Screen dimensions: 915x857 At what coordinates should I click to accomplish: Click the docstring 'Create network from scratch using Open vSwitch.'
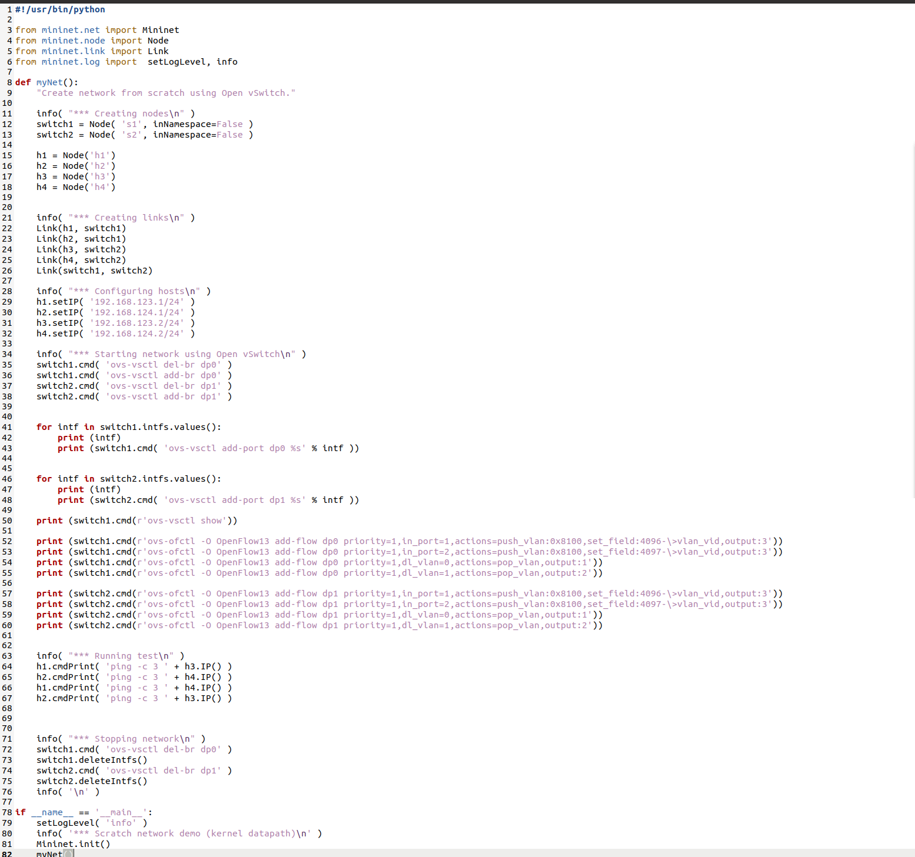(166, 93)
